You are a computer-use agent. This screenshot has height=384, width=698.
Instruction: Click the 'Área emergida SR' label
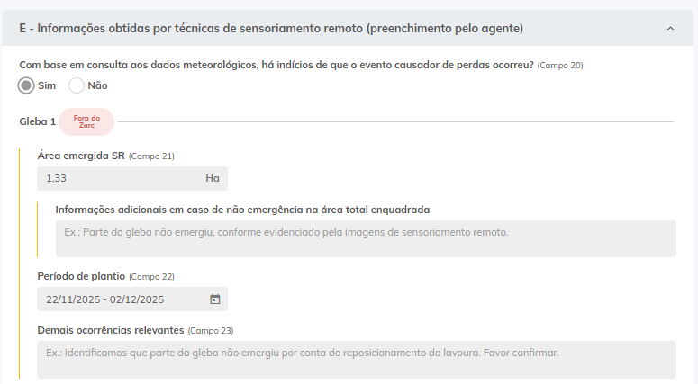tap(81, 156)
